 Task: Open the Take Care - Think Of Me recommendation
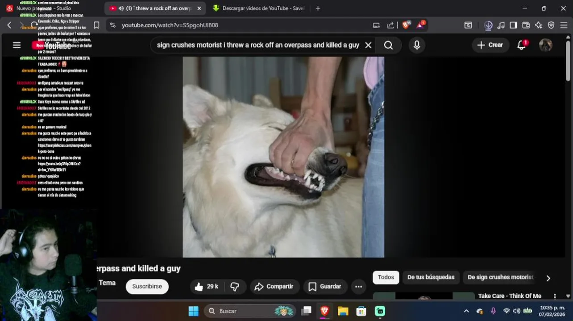[510, 296]
